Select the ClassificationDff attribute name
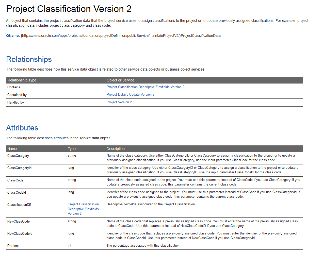 coord(19,205)
